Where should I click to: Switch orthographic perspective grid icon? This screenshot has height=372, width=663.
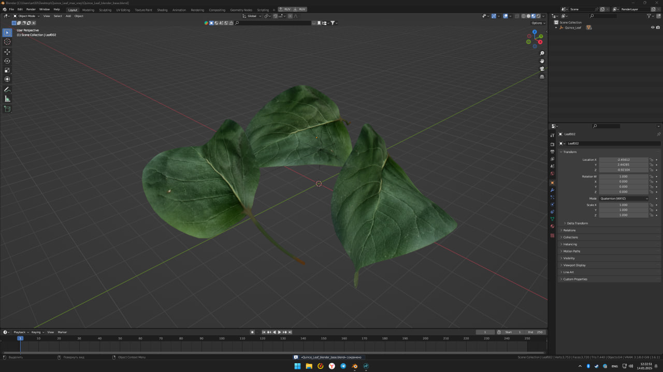pyautogui.click(x=542, y=77)
